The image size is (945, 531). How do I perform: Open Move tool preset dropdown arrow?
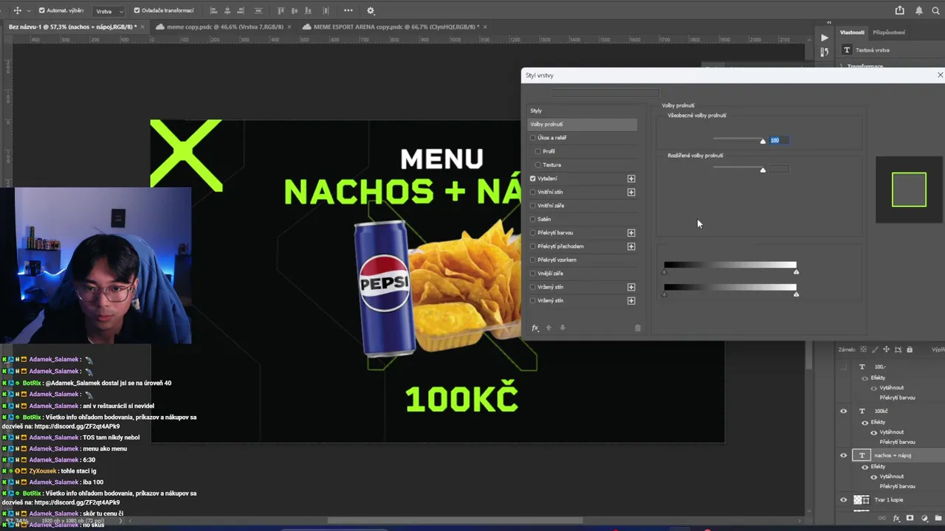point(29,10)
